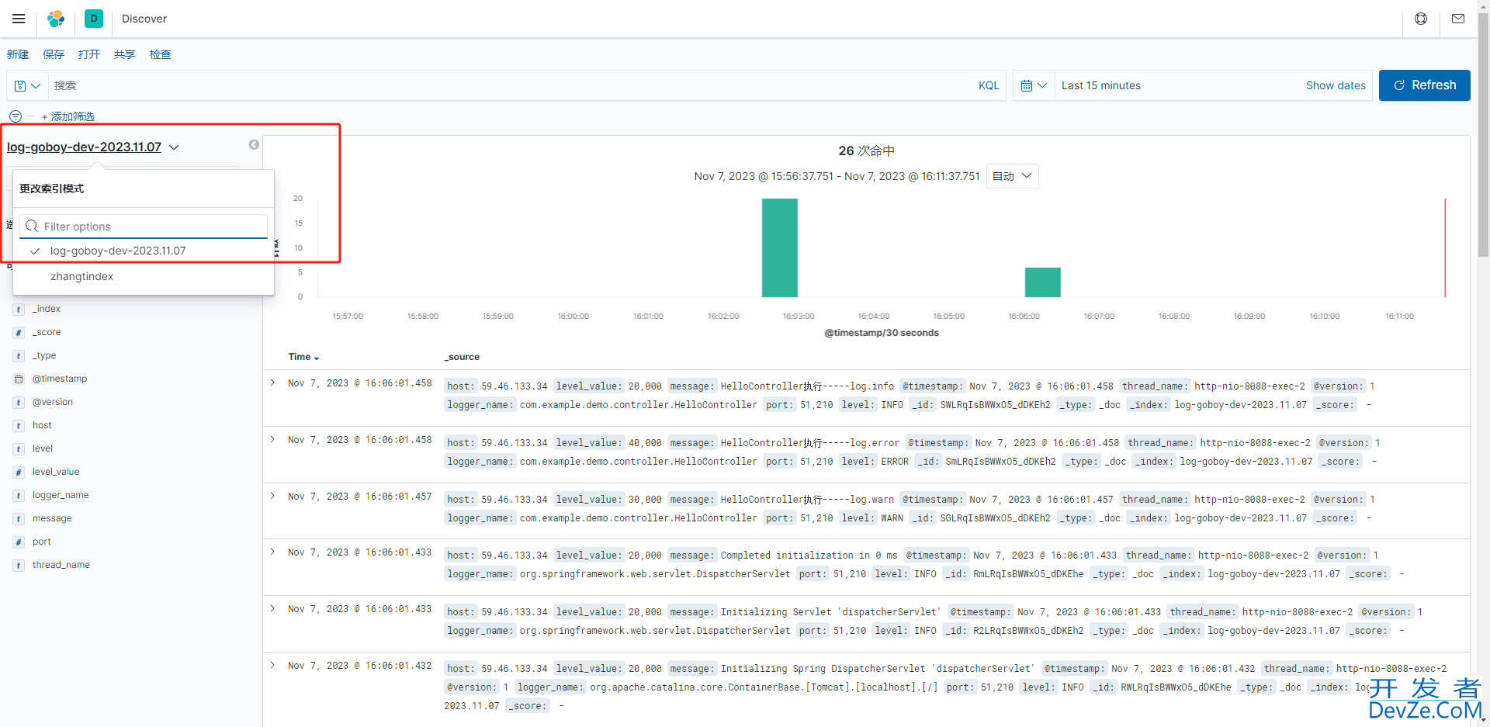Open the newsfeed mail icon
The height and width of the screenshot is (727, 1490).
pos(1458,19)
